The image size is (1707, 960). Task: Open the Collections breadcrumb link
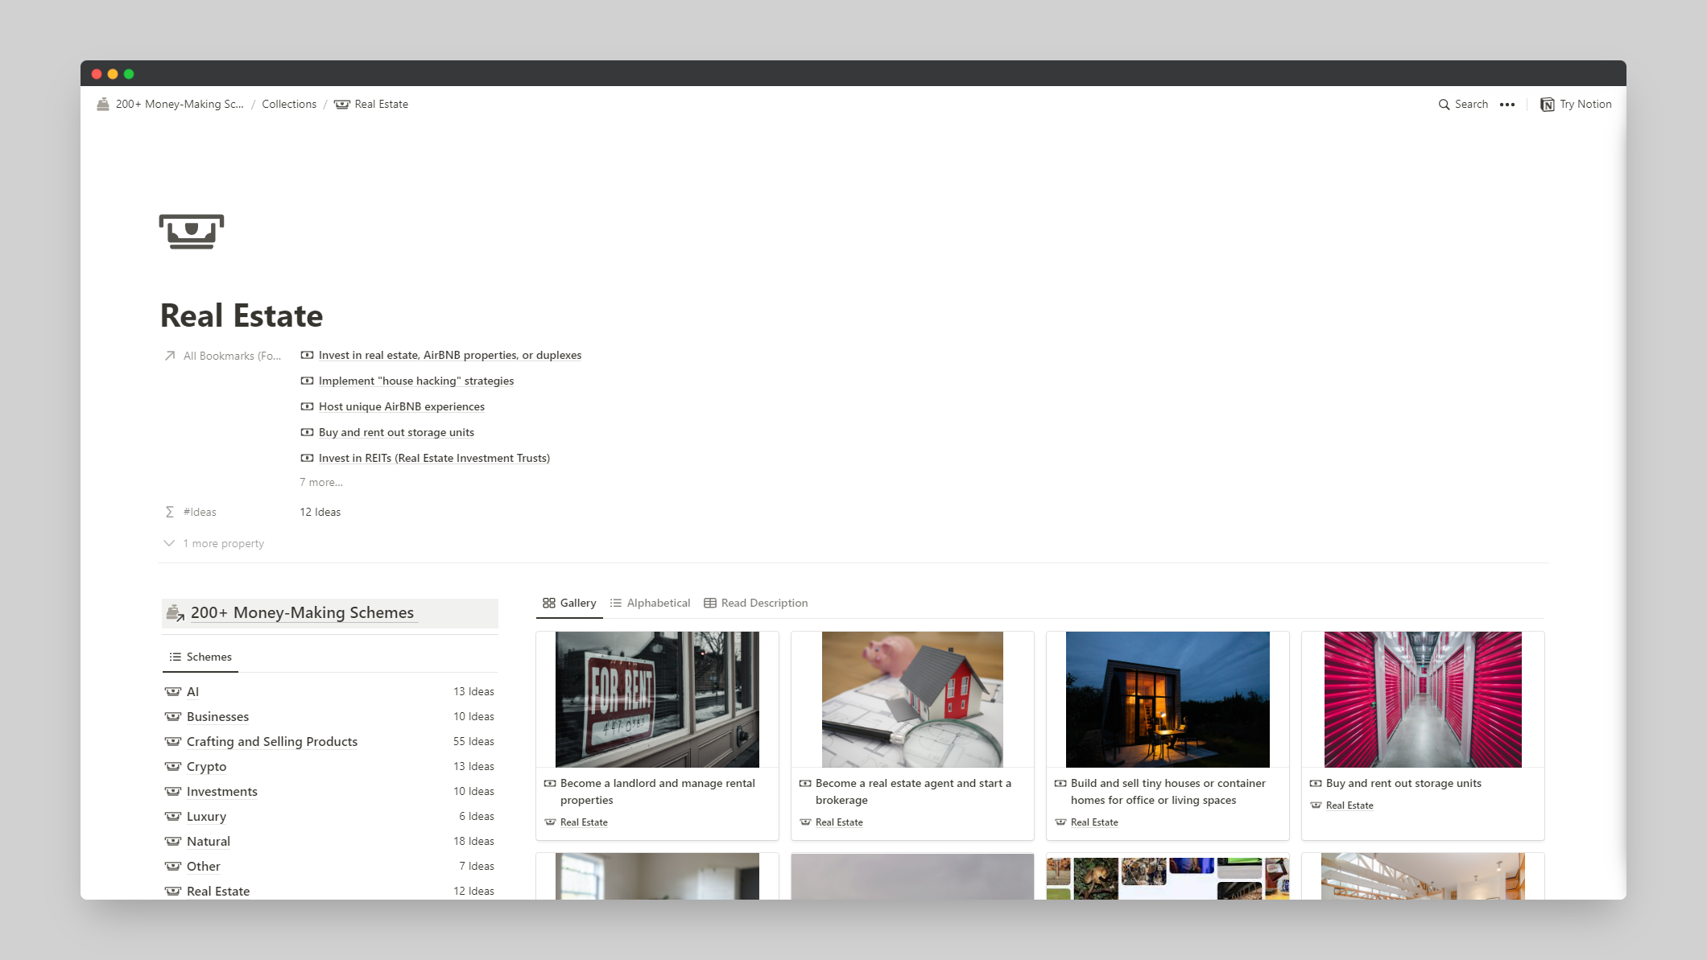click(289, 105)
